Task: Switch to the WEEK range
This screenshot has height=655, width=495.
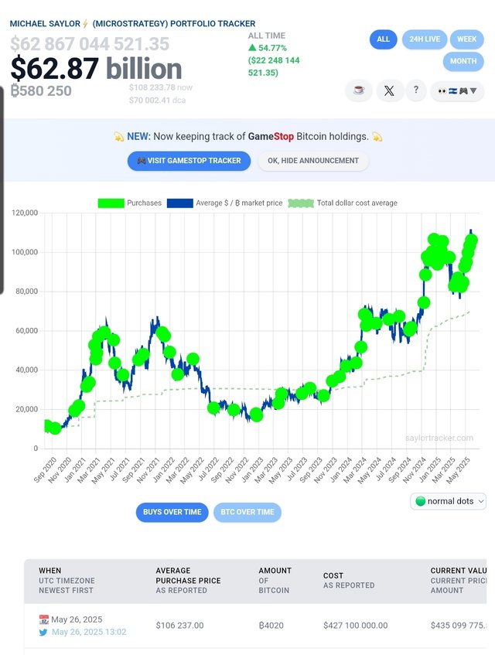Action: [466, 39]
